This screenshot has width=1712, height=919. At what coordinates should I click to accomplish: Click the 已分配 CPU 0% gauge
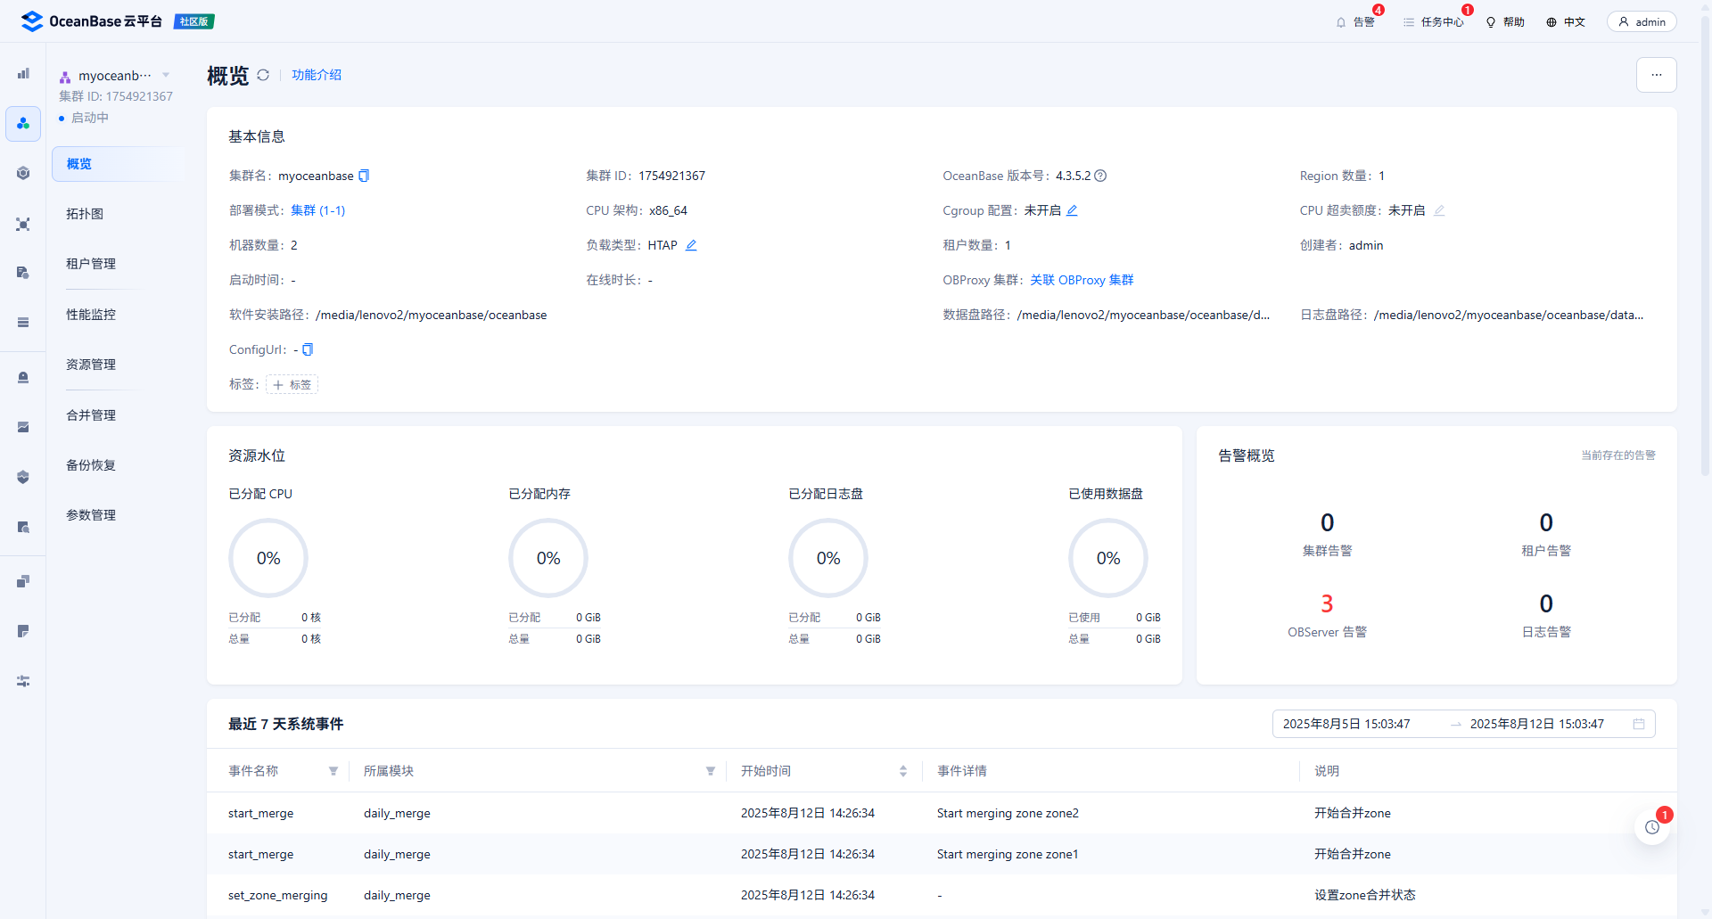pyautogui.click(x=268, y=558)
